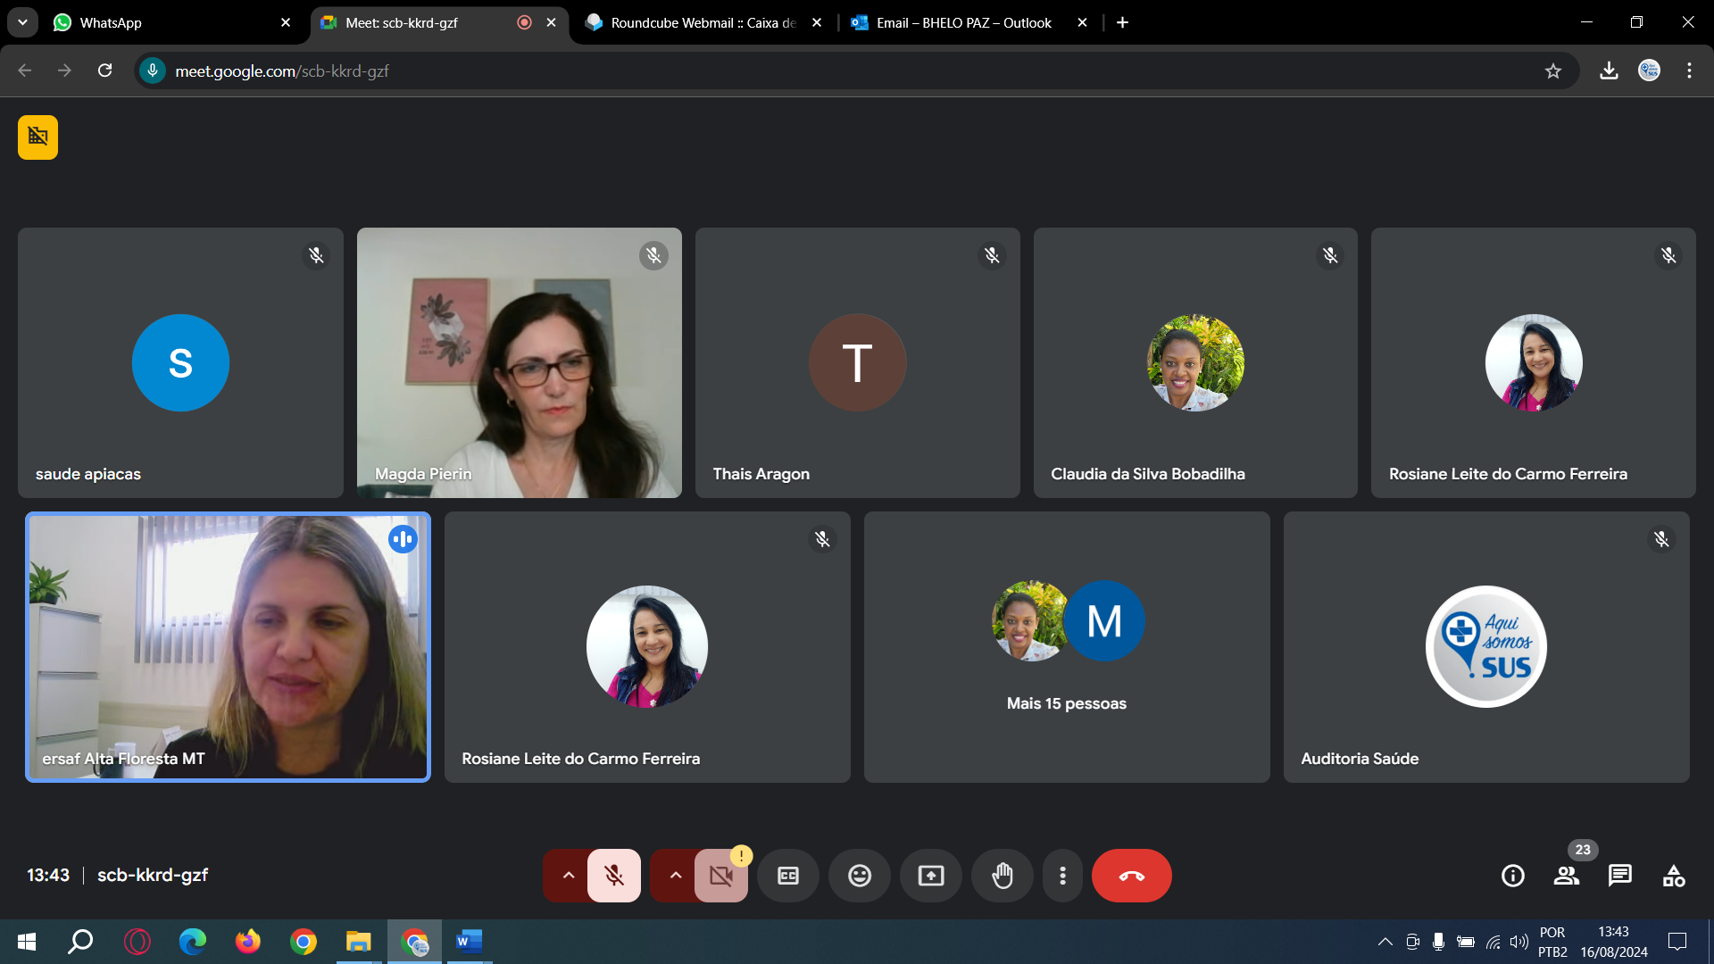Open a new browser tab
Image resolution: width=1714 pixels, height=964 pixels.
1122,22
